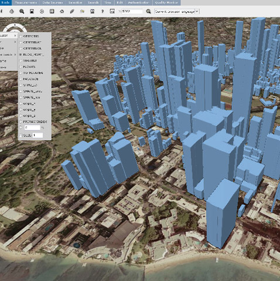Select the FACCODE radio button
This screenshot has width=280, height=281.
pyautogui.click(x=21, y=79)
